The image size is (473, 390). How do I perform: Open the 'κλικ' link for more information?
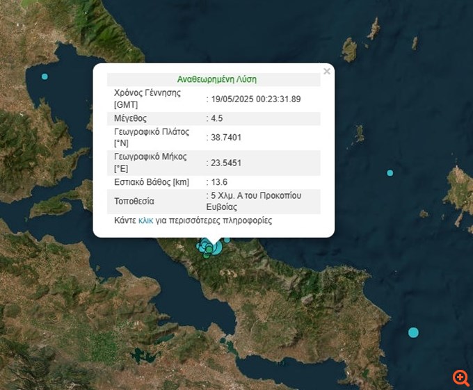point(146,220)
